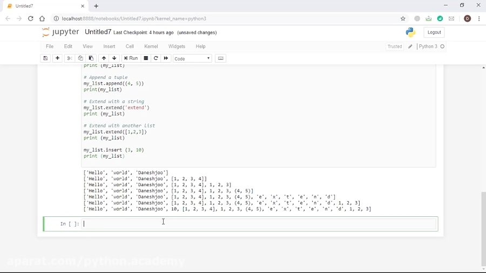The width and height of the screenshot is (486, 273).
Task: Open the Kernel menu
Action: (x=151, y=46)
